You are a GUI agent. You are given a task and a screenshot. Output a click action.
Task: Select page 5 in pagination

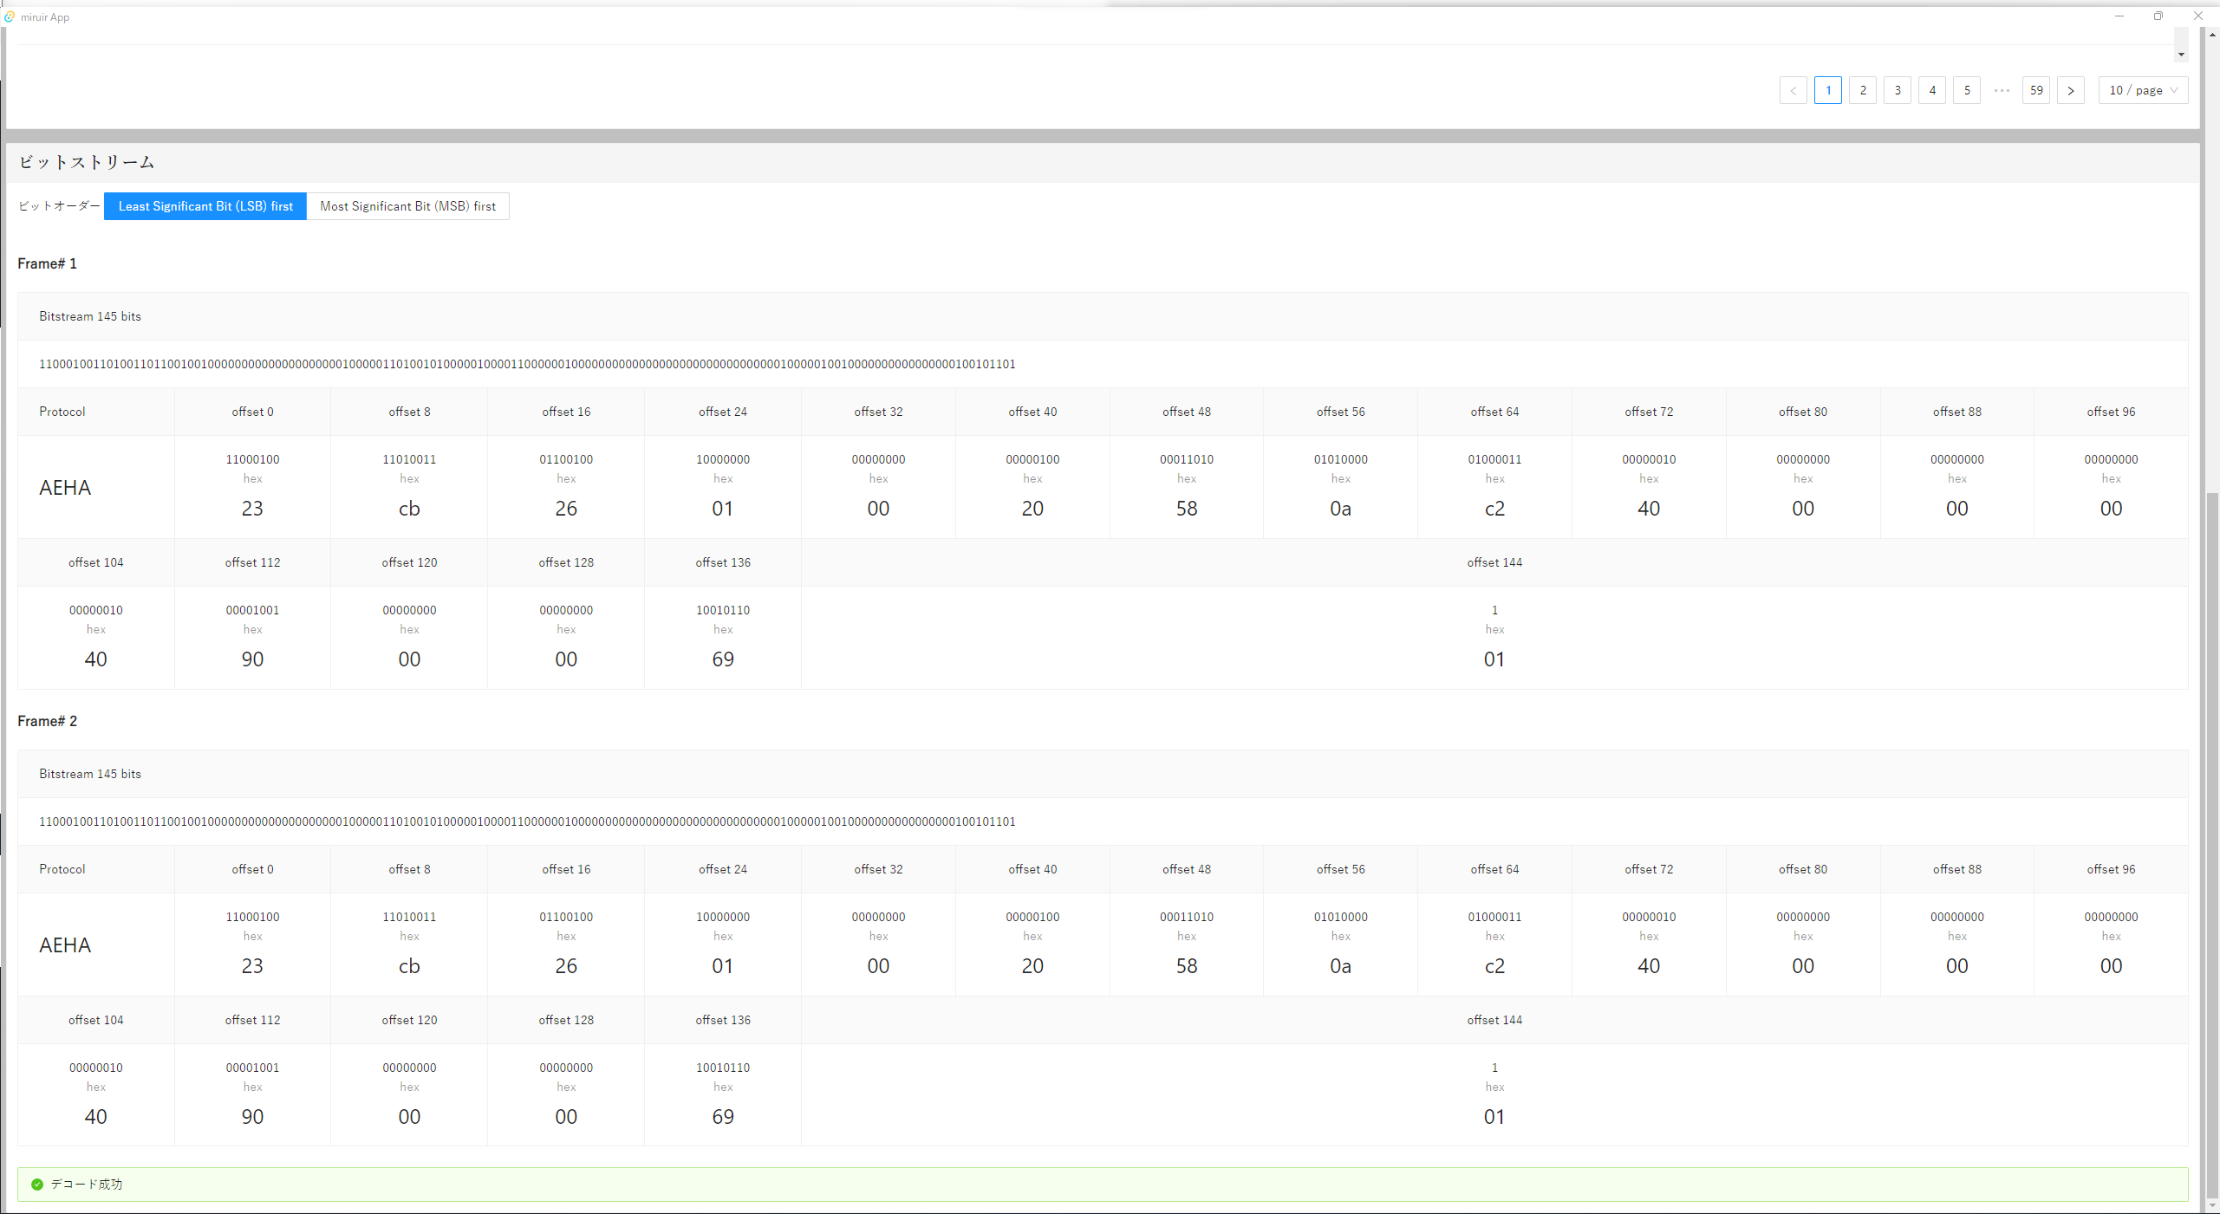tap(1966, 90)
